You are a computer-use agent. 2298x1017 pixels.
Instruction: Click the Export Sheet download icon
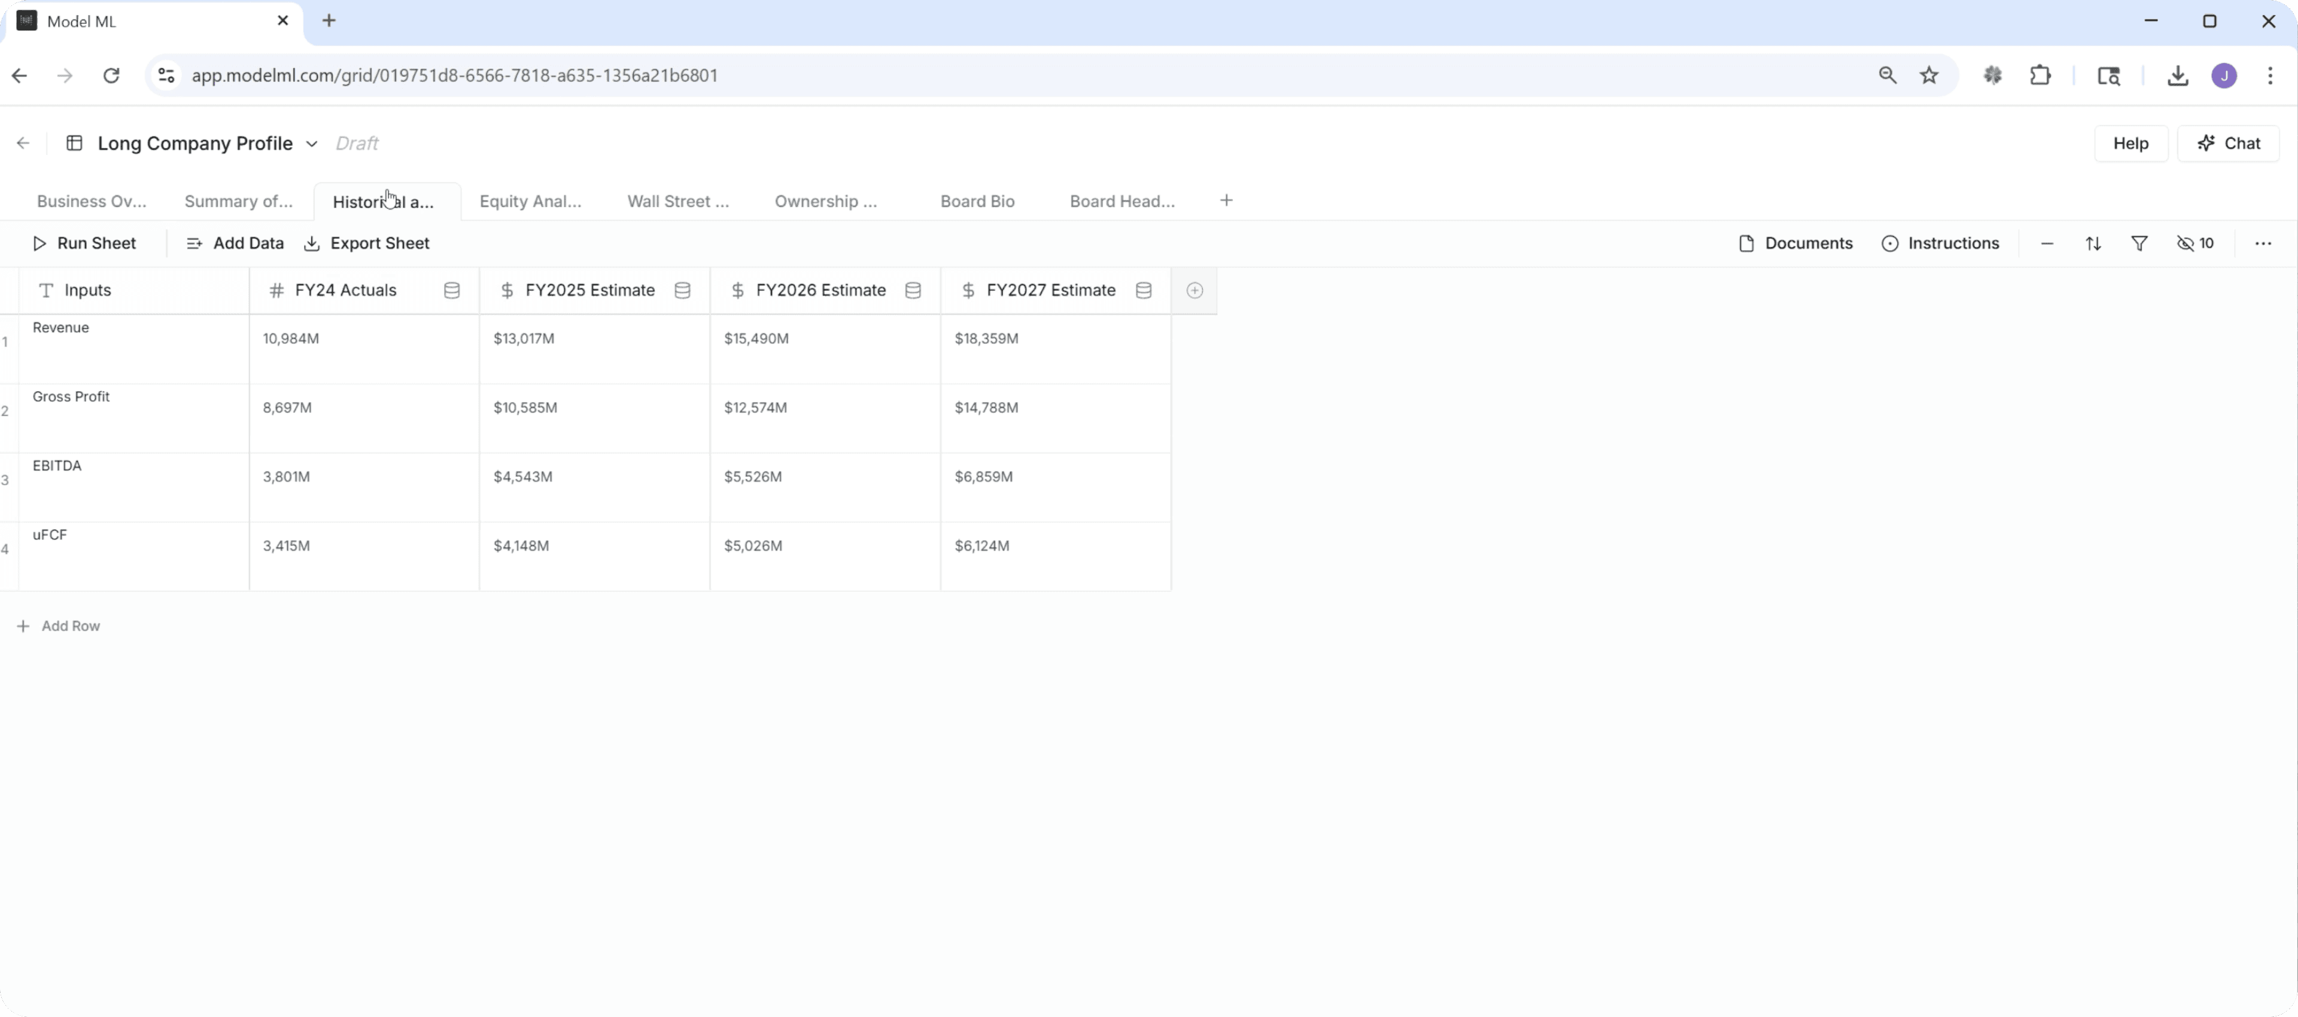311,243
